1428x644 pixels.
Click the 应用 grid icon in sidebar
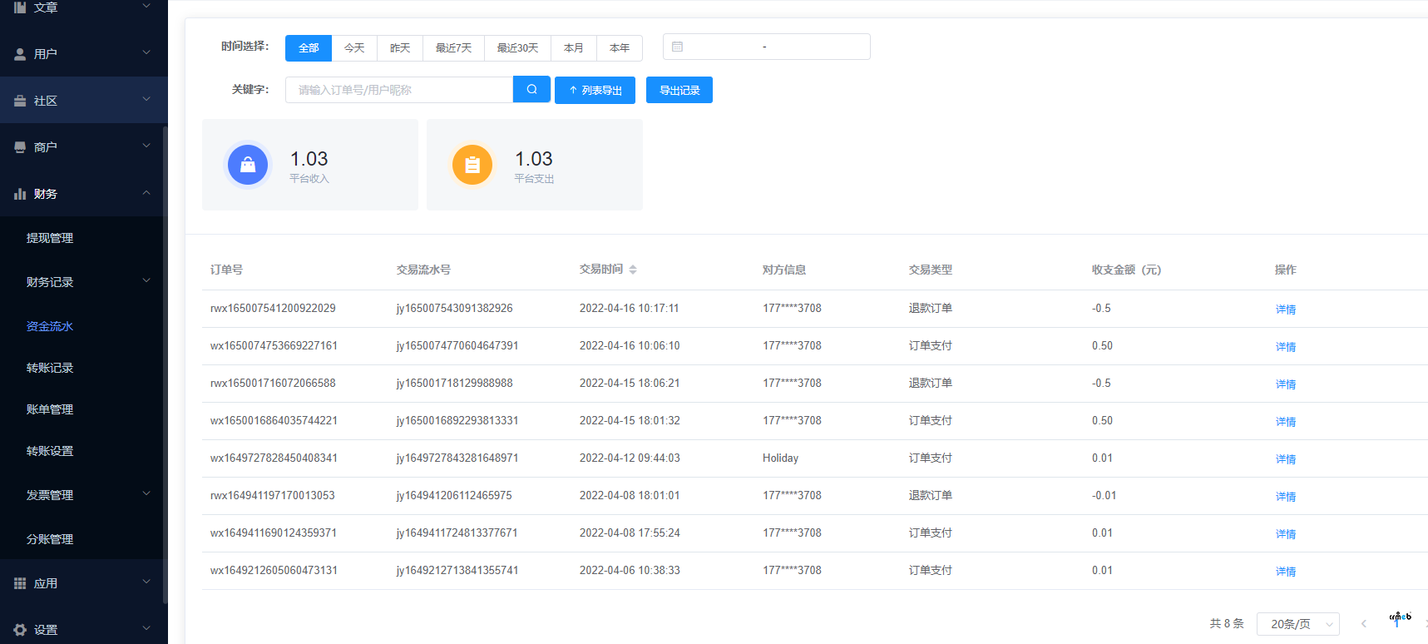20,583
